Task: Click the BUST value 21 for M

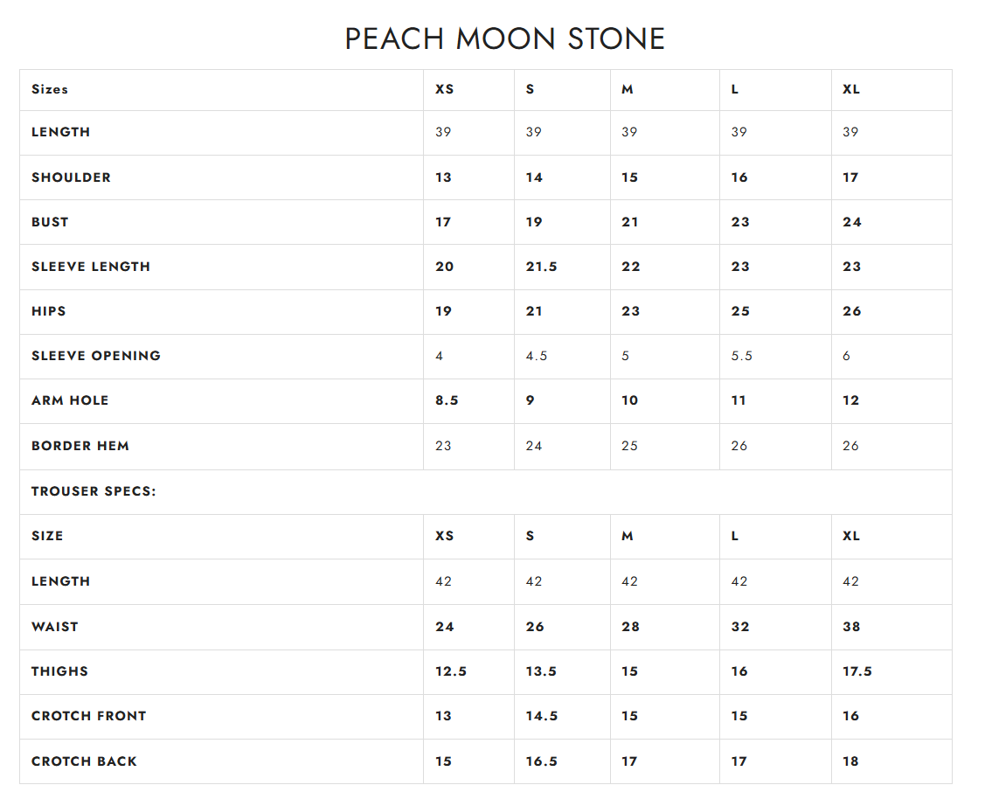Action: (x=629, y=222)
